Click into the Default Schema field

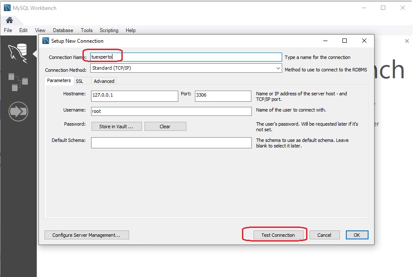pyautogui.click(x=171, y=143)
